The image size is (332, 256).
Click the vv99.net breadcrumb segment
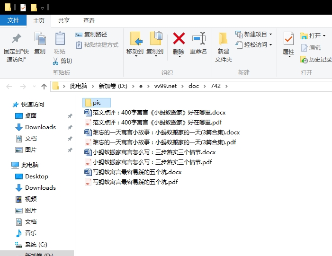pos(165,86)
